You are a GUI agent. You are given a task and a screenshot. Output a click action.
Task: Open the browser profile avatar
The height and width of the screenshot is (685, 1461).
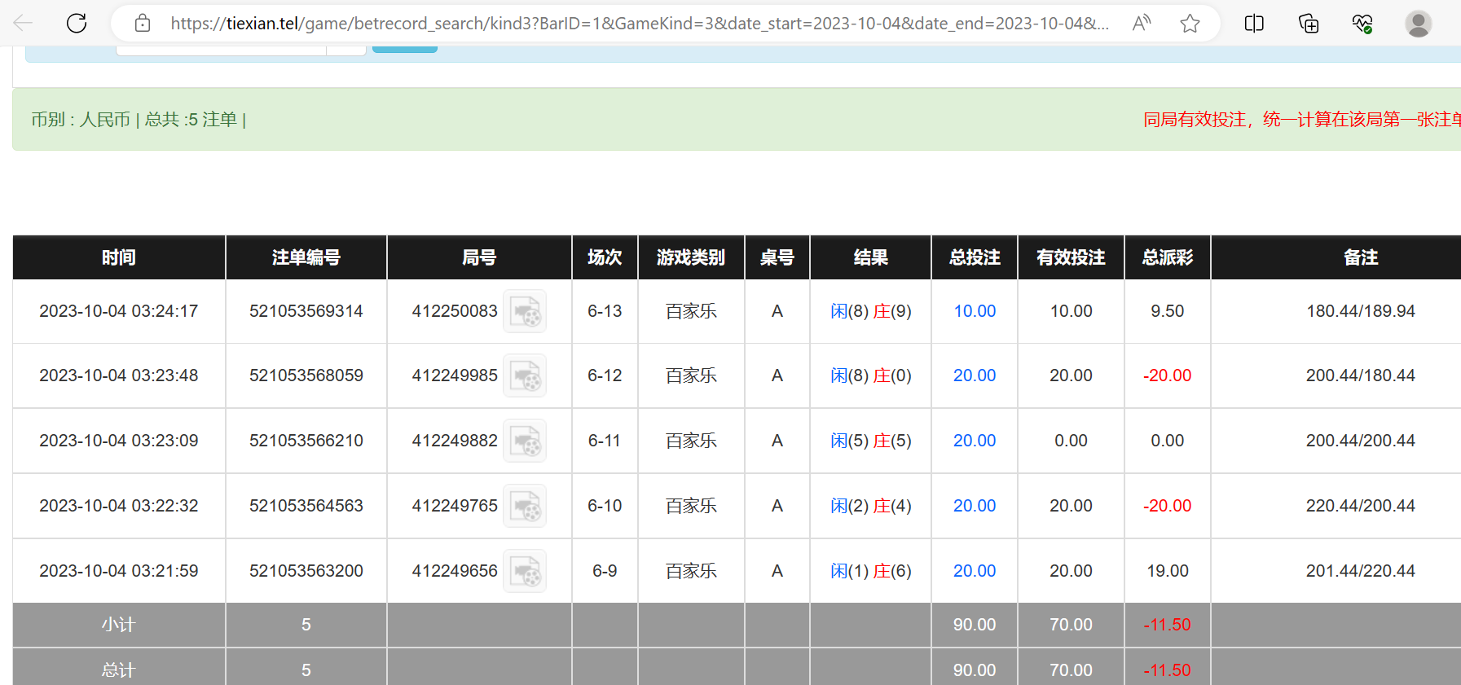point(1418,23)
